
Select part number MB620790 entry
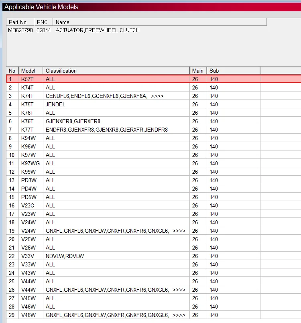tap(20, 30)
